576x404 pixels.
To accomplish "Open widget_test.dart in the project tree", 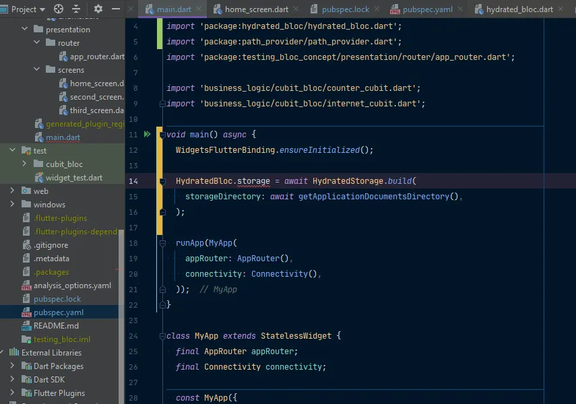I will tap(73, 178).
